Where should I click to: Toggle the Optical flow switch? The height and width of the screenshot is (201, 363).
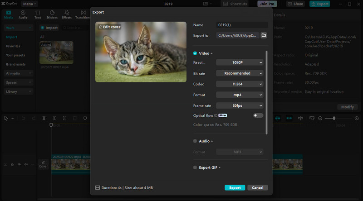[258, 115]
